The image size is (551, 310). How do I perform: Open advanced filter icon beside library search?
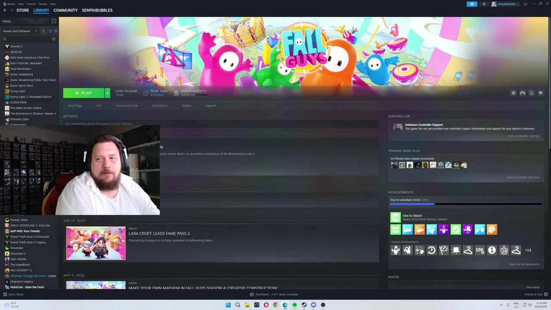coord(54,39)
